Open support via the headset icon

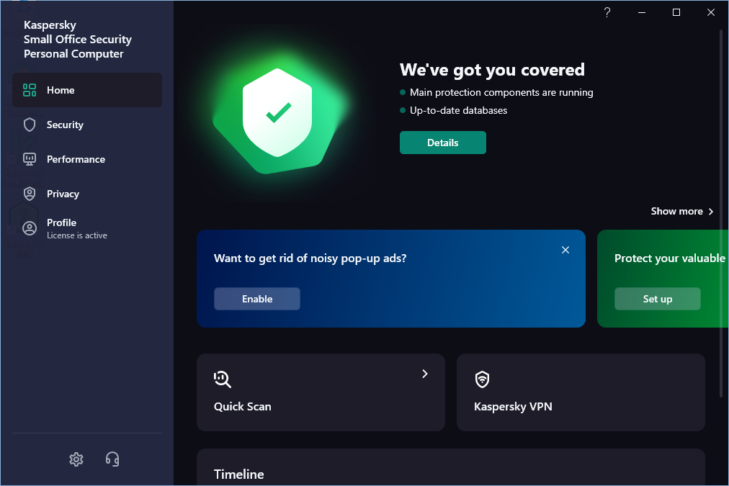(x=112, y=459)
